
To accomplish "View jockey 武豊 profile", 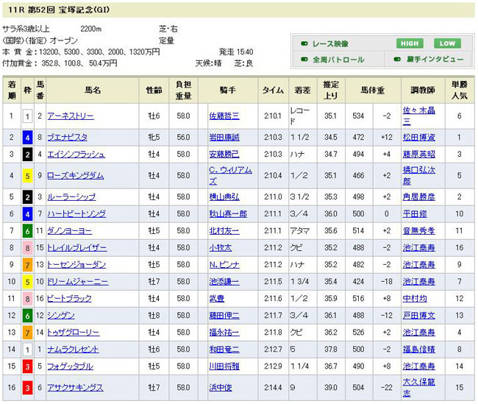I will tap(215, 300).
